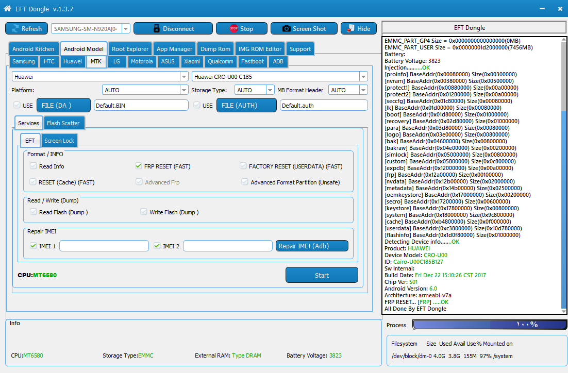Viewport: 568px width, 373px height.
Task: Select the EFT sub-tab
Action: pos(30,141)
